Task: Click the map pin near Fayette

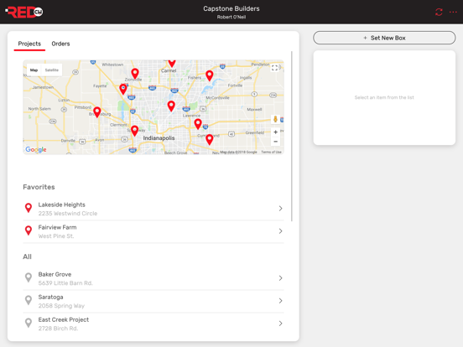Action: pyautogui.click(x=123, y=89)
